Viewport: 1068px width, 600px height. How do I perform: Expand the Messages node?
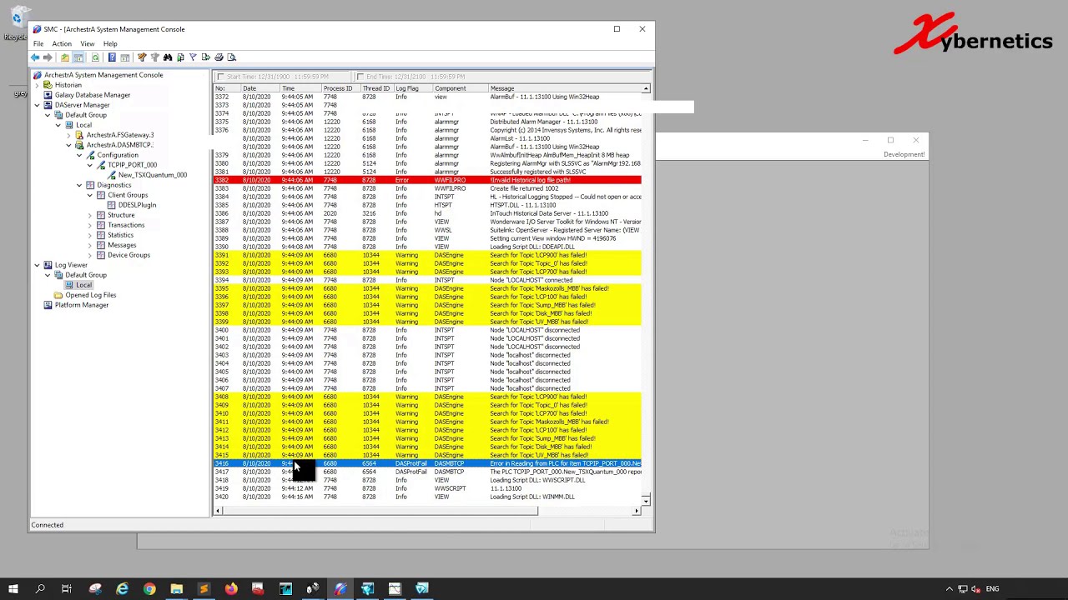pos(90,245)
